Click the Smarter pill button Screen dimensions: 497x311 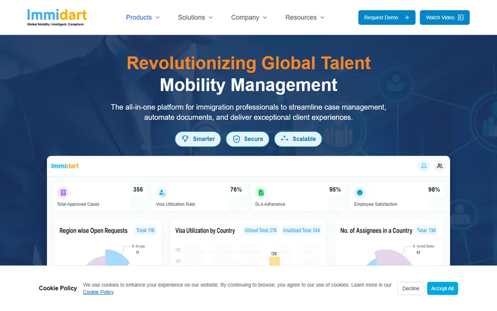tap(198, 139)
